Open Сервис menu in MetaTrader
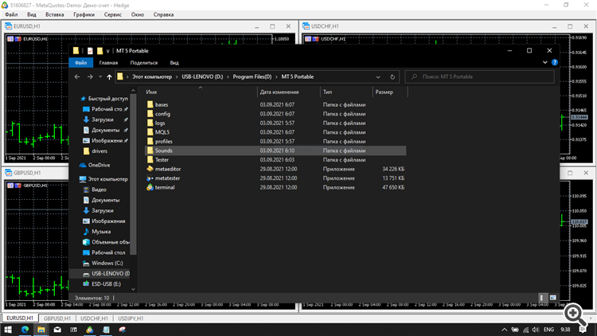The height and width of the screenshot is (336, 597). [x=113, y=14]
